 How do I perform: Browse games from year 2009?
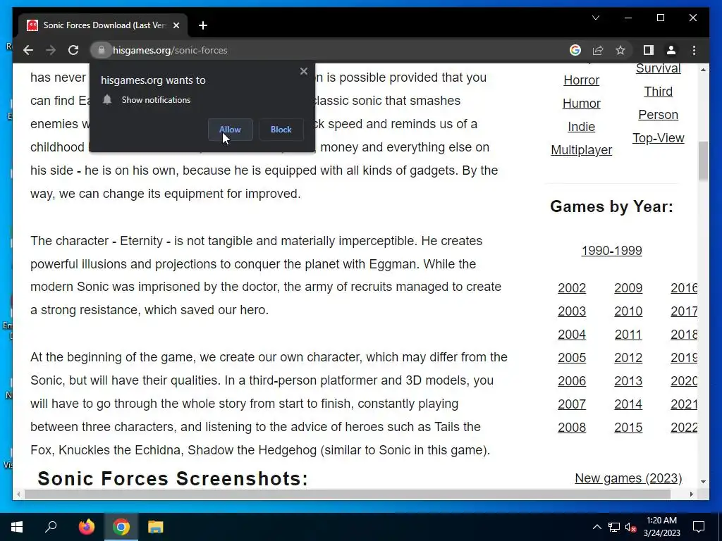pyautogui.click(x=628, y=288)
